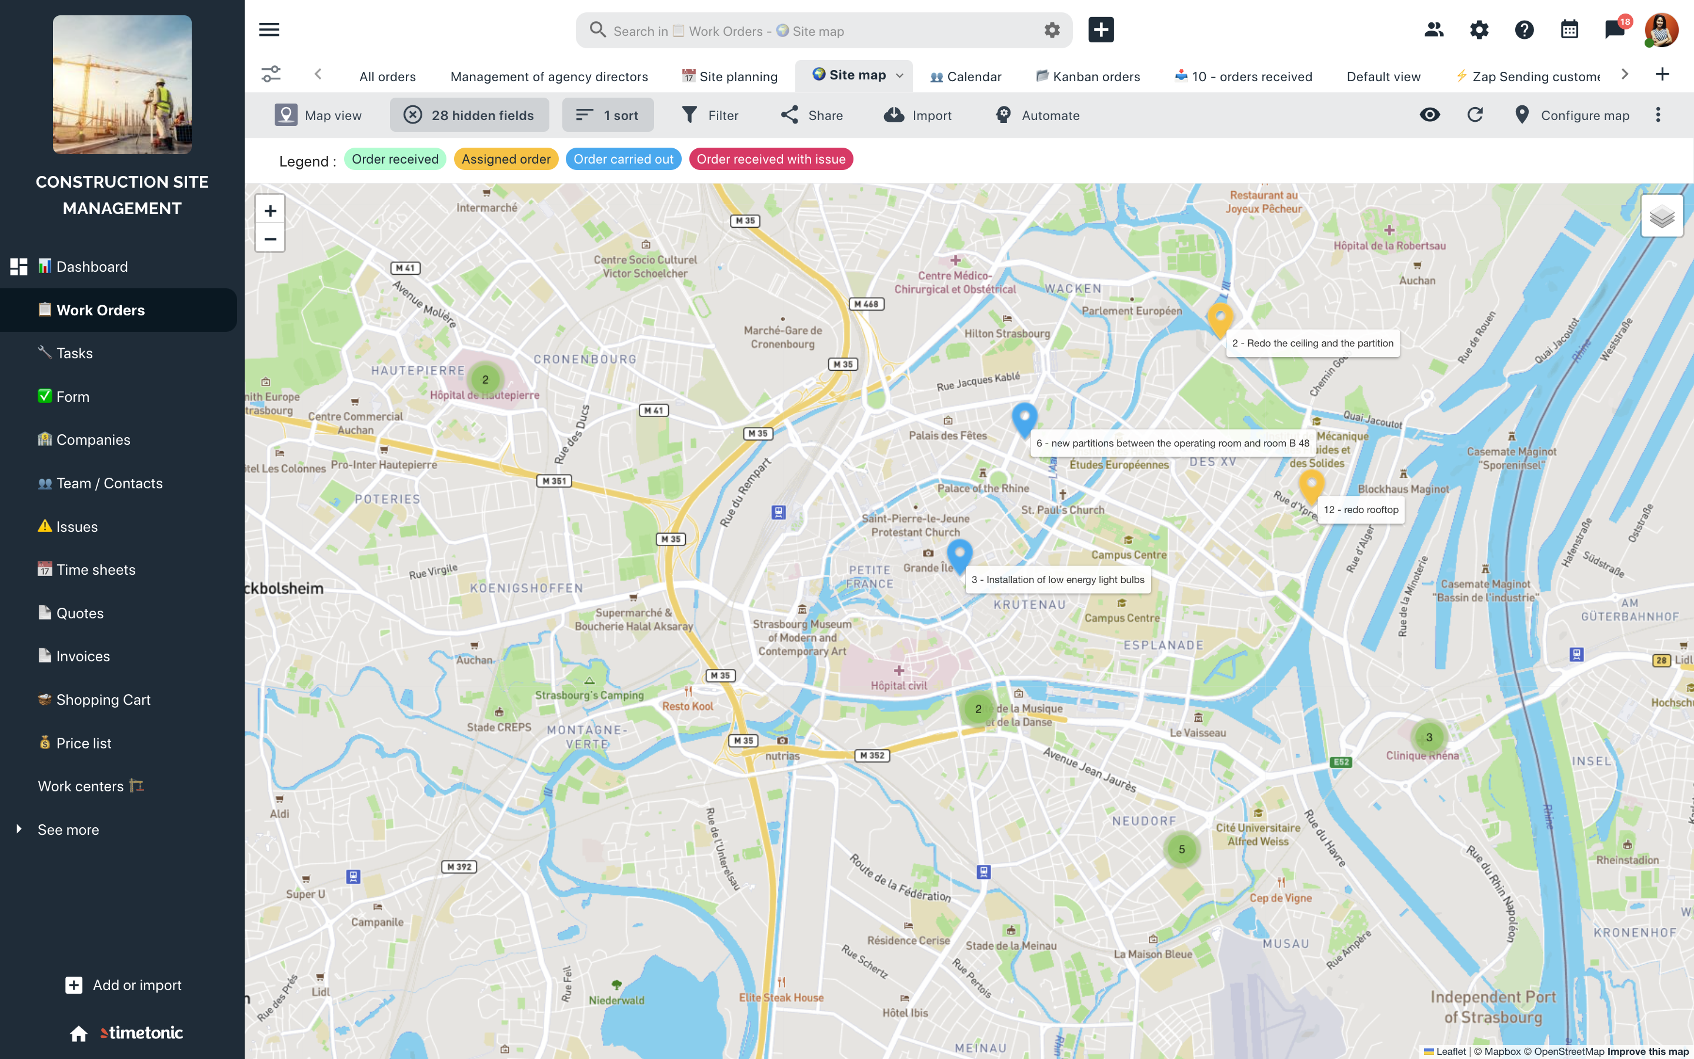Viewport: 1694px width, 1059px height.
Task: Switch to the Default view tab
Action: click(1383, 76)
